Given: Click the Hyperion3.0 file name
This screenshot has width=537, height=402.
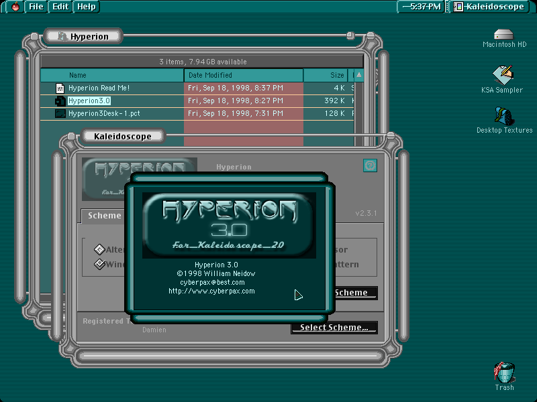Looking at the screenshot, I should pyautogui.click(x=89, y=101).
